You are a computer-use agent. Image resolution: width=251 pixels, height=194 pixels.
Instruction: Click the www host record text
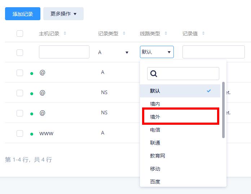pyautogui.click(x=46, y=133)
